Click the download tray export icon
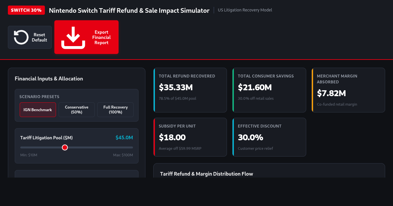Screen dimensions: 393x206 tap(73, 37)
